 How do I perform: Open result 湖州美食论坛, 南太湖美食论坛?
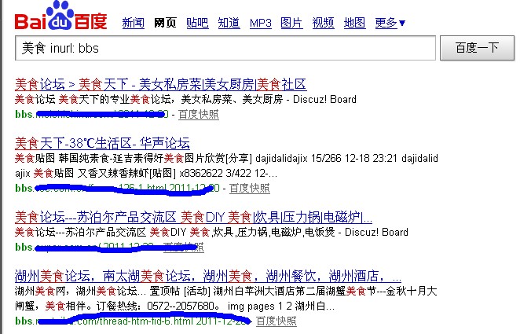(208, 276)
